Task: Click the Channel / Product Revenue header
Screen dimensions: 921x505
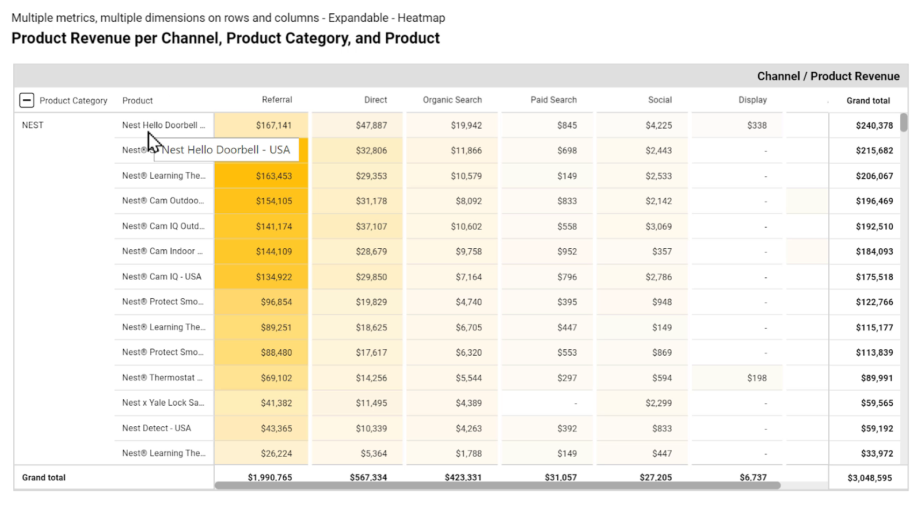Action: (x=828, y=76)
